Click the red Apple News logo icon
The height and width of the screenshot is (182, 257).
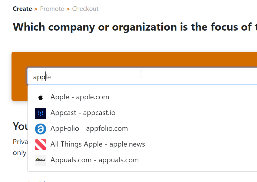pos(41,145)
